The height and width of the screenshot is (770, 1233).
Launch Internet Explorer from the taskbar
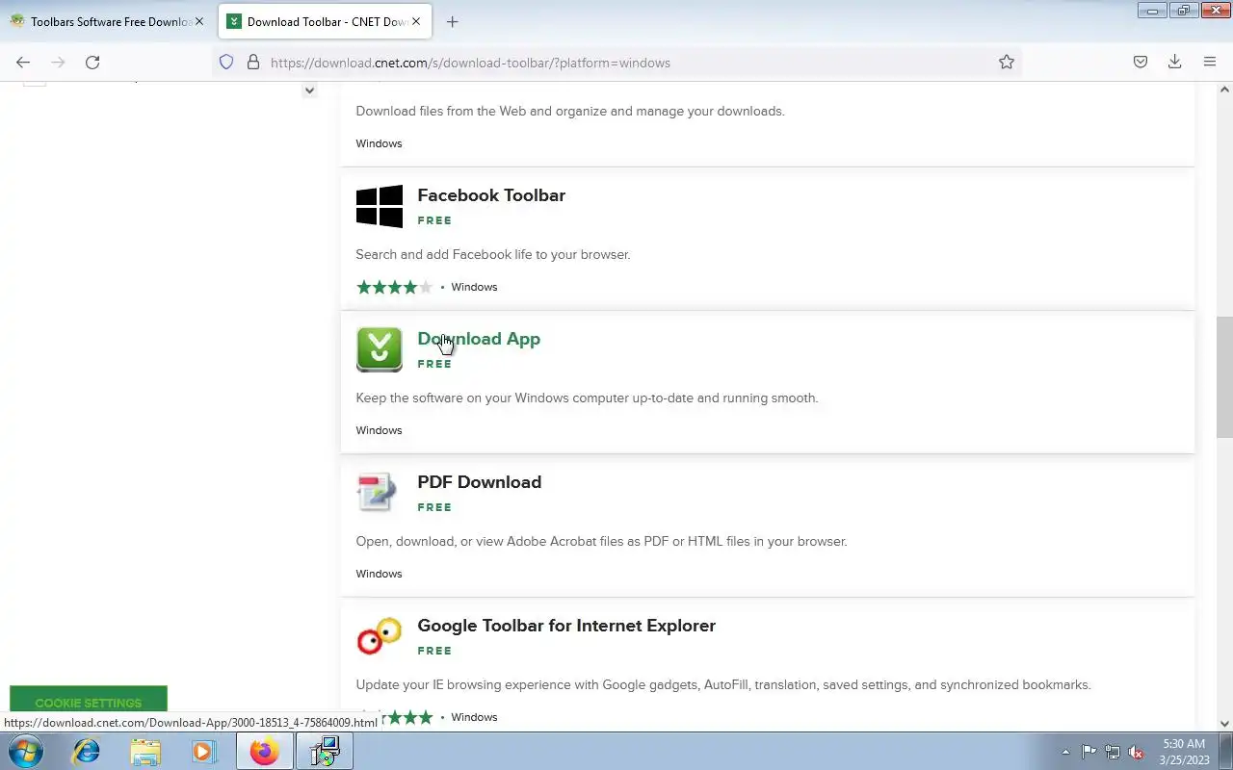pos(87,751)
